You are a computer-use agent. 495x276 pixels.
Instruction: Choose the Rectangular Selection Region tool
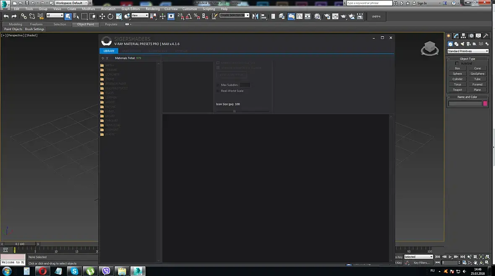[84, 16]
